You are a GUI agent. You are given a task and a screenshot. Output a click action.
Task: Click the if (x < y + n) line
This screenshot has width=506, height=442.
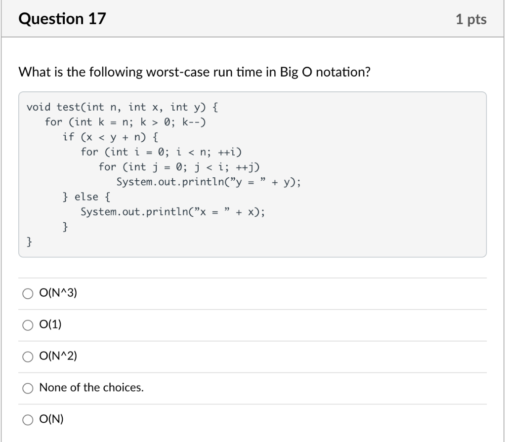coord(110,137)
